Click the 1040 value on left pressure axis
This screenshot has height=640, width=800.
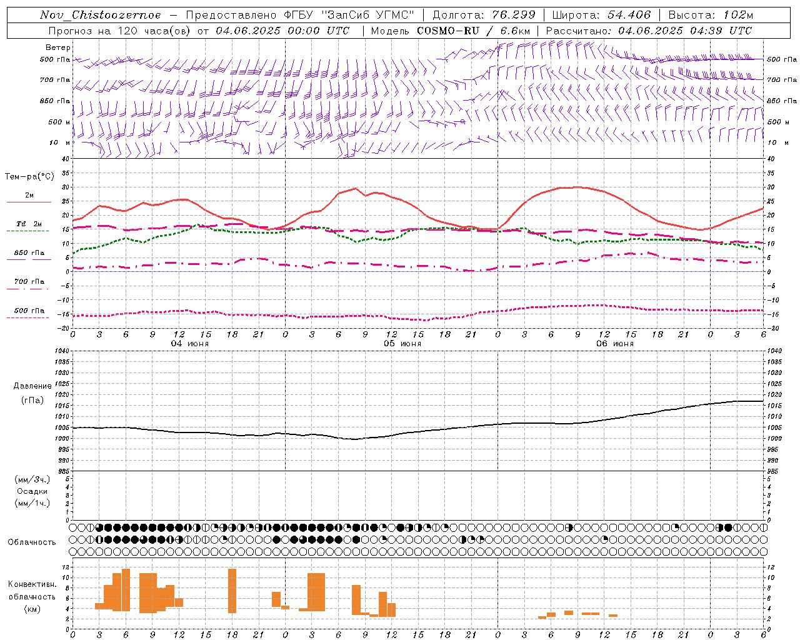(x=61, y=351)
